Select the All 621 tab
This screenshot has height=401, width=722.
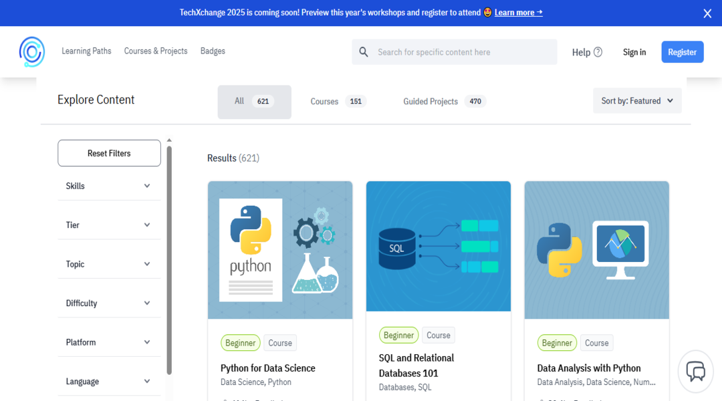tap(255, 102)
